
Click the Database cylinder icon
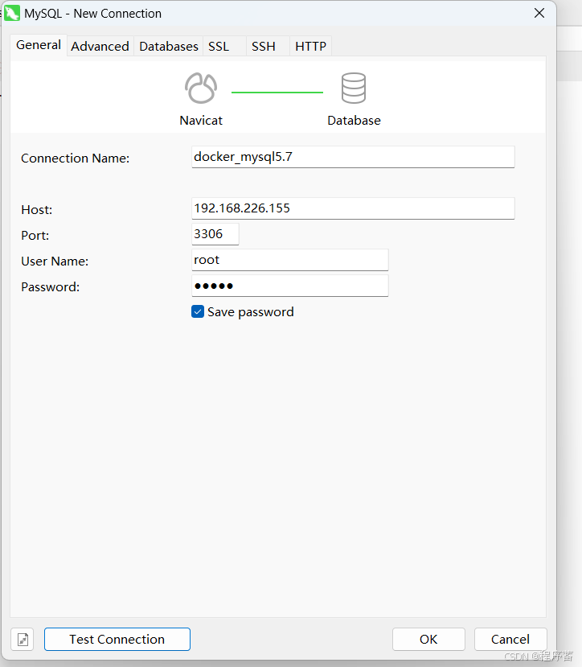(353, 88)
